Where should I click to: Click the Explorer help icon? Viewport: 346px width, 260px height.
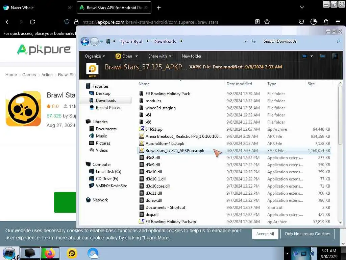pyautogui.click(x=335, y=56)
